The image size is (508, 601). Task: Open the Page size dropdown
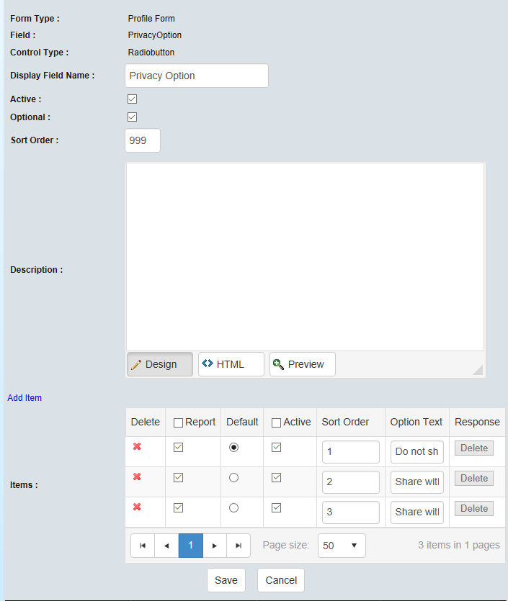click(341, 546)
